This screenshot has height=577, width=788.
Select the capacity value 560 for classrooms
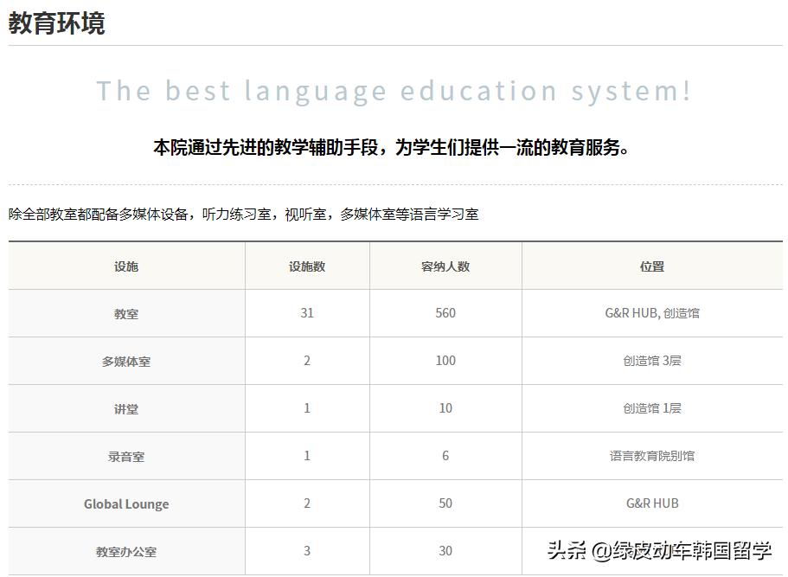pos(444,313)
